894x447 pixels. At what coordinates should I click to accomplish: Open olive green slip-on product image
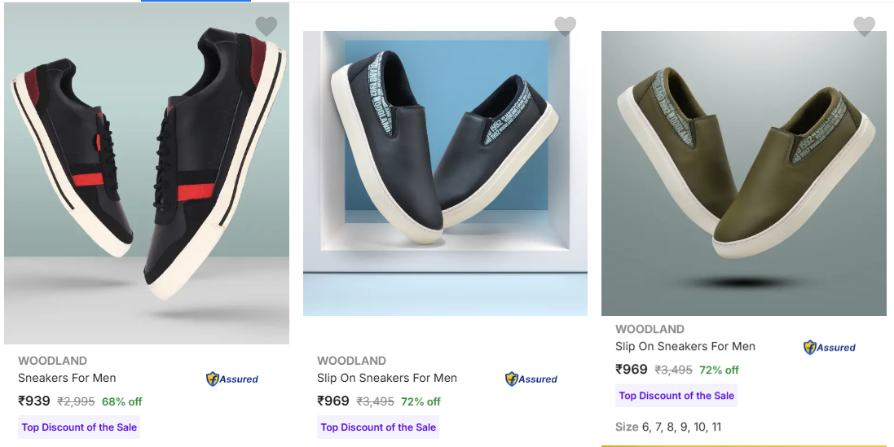pos(744,173)
